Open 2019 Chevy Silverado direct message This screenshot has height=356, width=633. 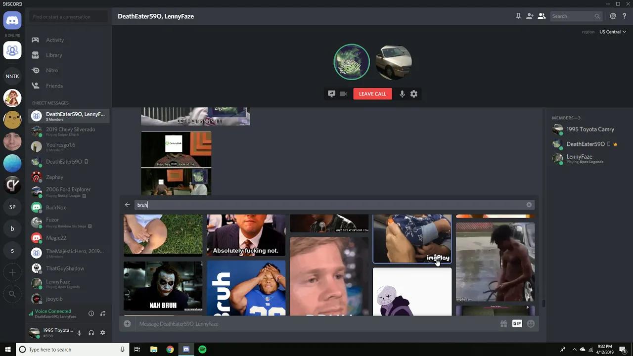coord(69,131)
